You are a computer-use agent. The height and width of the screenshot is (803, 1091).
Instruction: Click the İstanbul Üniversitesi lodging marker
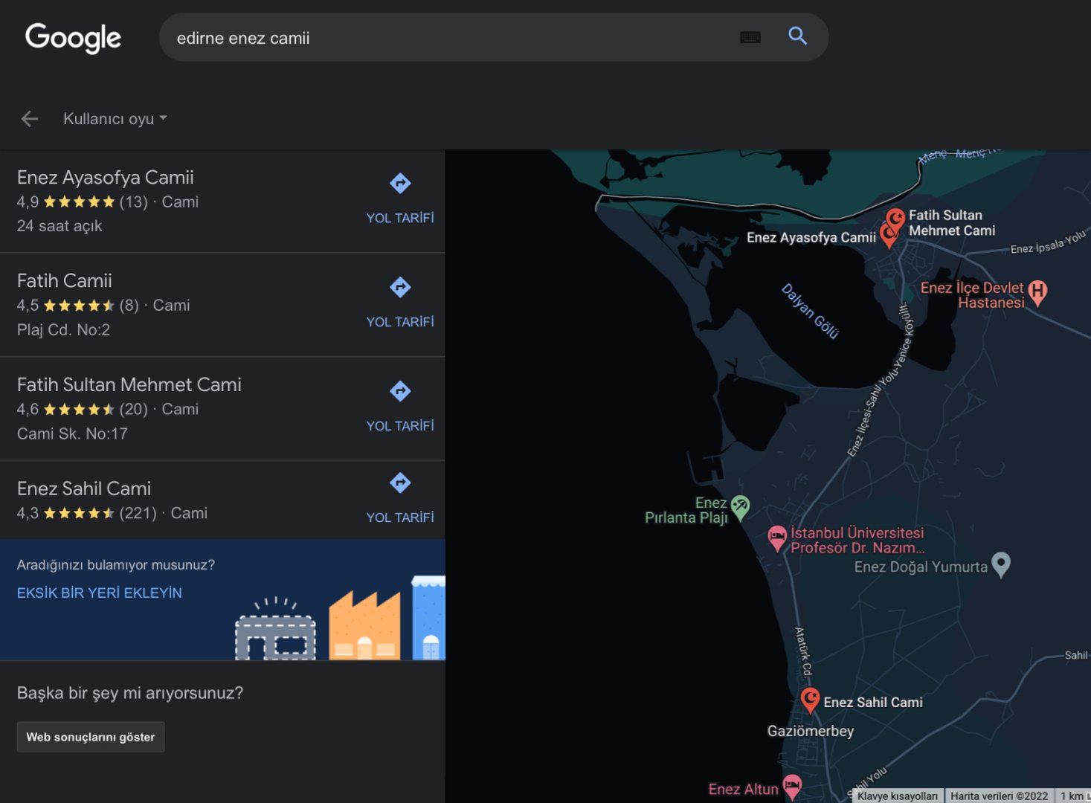(x=777, y=538)
